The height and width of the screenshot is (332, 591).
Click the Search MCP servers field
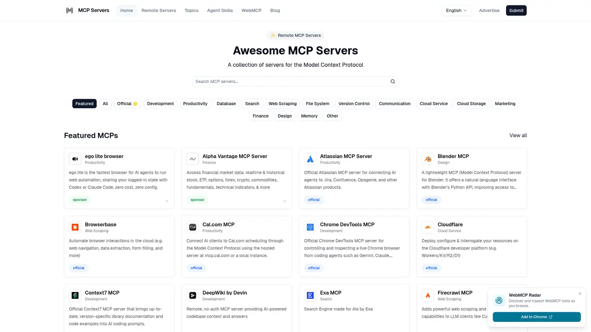(295, 82)
